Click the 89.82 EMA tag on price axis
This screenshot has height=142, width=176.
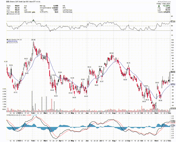[x=173, y=84]
